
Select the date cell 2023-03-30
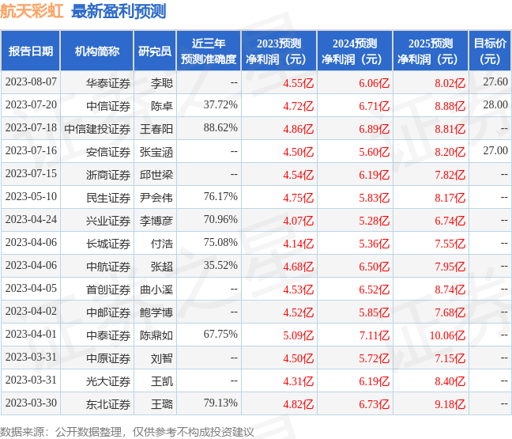pyautogui.click(x=31, y=403)
